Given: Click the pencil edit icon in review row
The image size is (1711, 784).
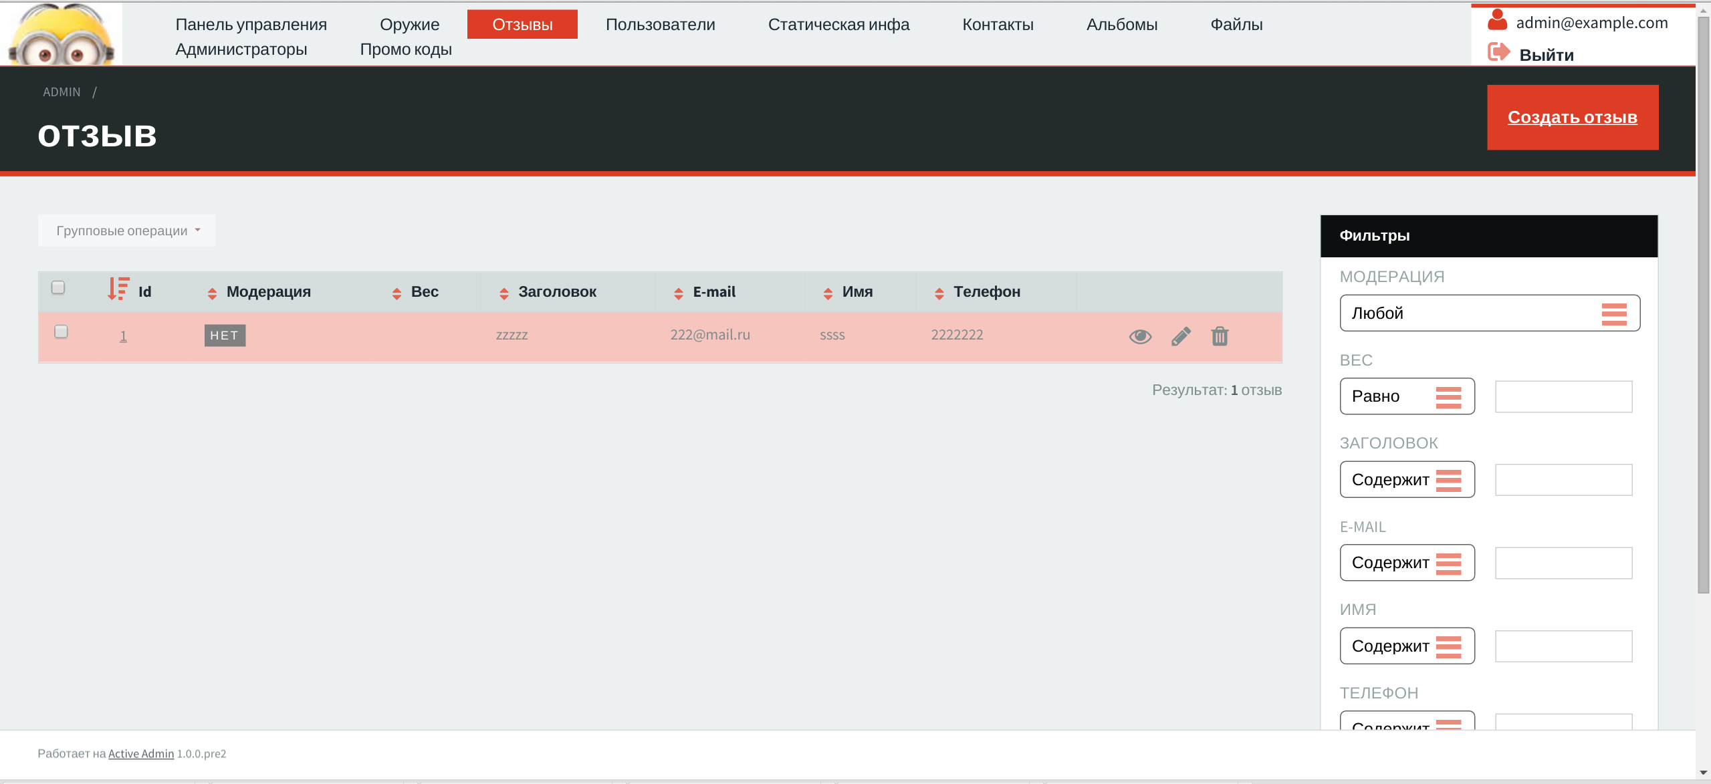Looking at the screenshot, I should pyautogui.click(x=1181, y=336).
